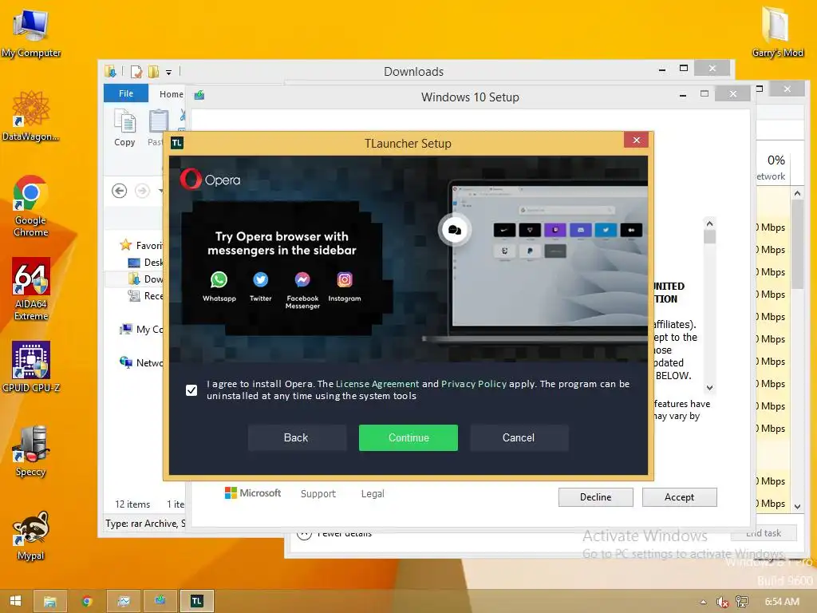Click the chat bubble icon on laptop image
Viewport: 817px width, 613px height.
pos(454,230)
